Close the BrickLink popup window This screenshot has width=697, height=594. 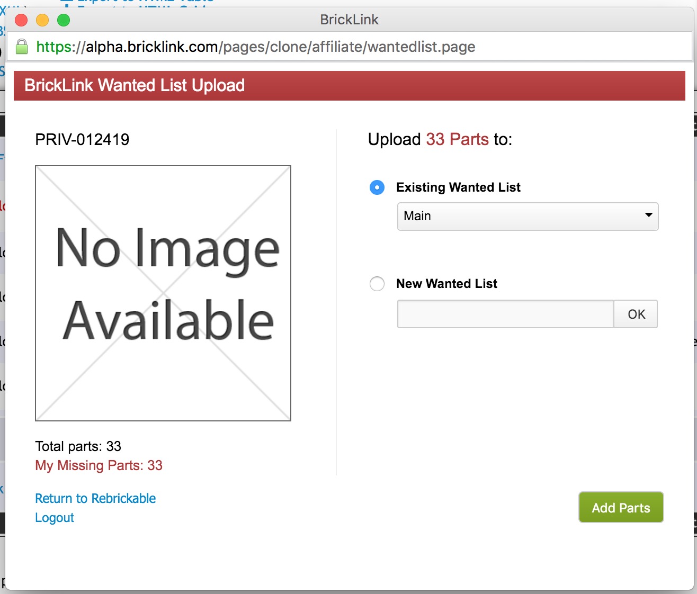point(21,20)
